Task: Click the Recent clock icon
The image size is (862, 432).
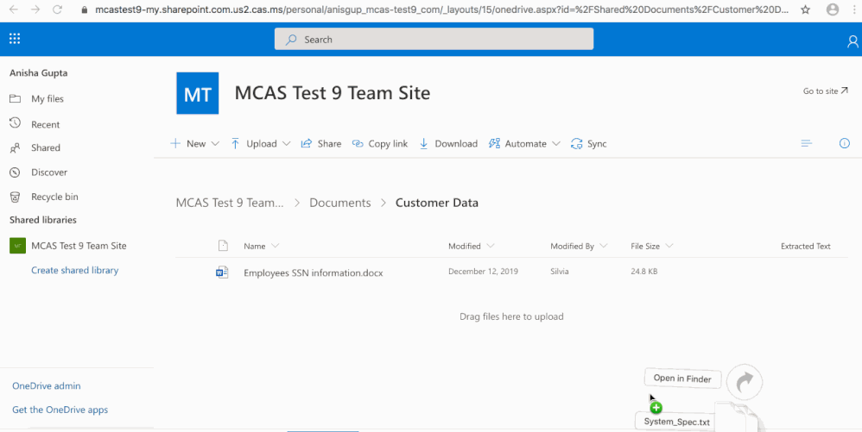Action: (x=15, y=123)
